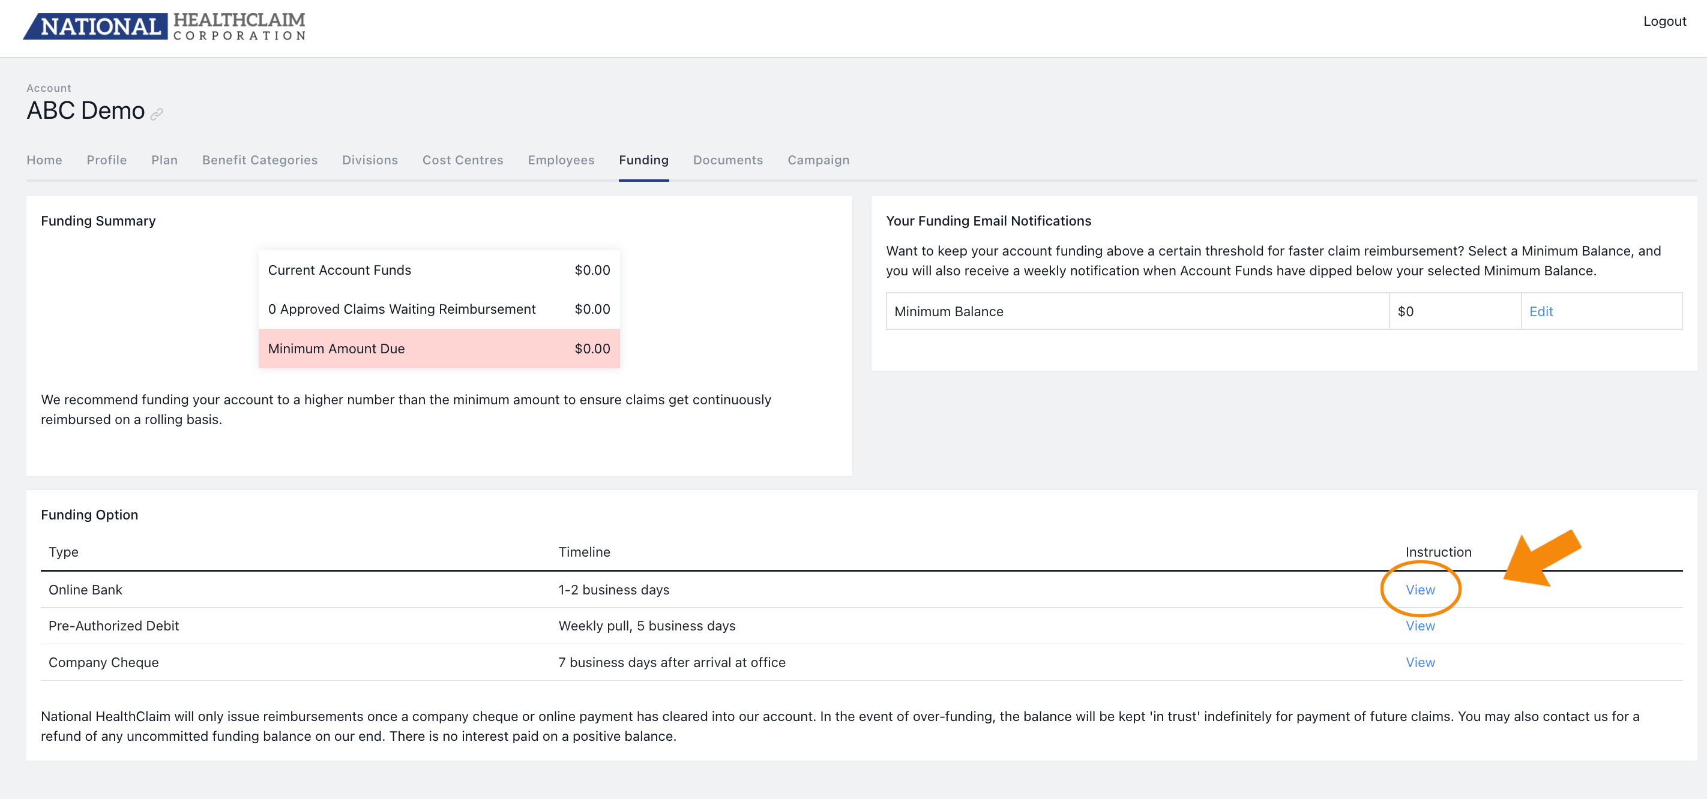The image size is (1707, 799).
Task: Click the Funding Option heading
Action: [89, 515]
